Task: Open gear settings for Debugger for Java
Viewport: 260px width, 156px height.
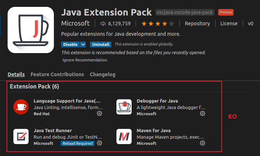Action: [x=202, y=113]
